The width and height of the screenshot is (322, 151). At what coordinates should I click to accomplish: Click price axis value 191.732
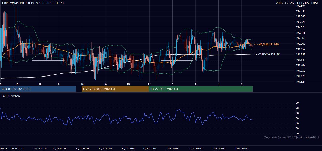301,71
